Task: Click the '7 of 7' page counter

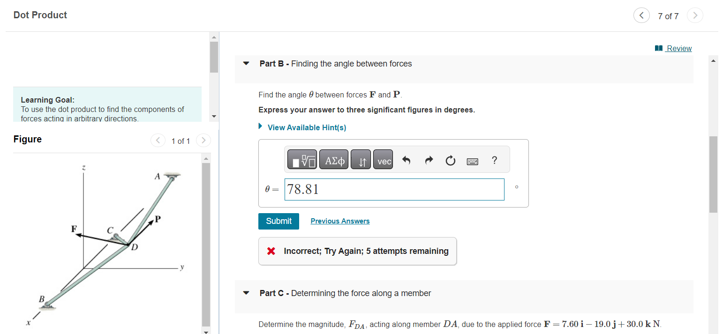Action: click(668, 16)
